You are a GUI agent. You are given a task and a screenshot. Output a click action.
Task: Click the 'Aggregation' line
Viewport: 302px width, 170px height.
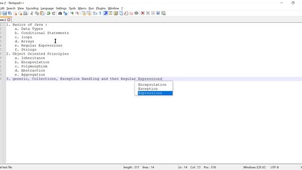pyautogui.click(x=30, y=75)
